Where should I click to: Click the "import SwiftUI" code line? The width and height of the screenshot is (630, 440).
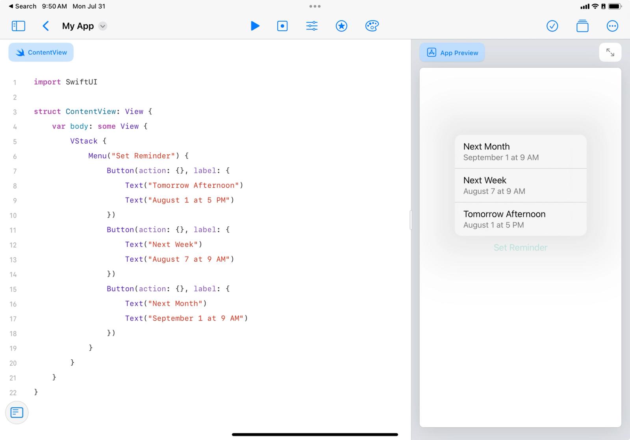click(65, 82)
